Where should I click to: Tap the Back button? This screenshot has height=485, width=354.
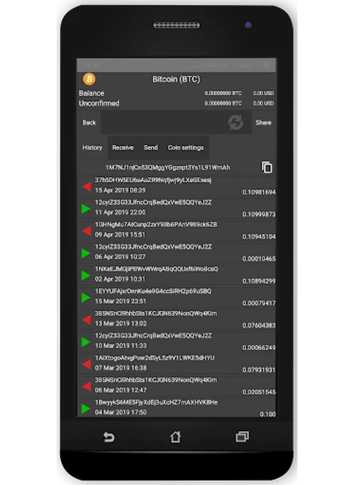pos(89,122)
